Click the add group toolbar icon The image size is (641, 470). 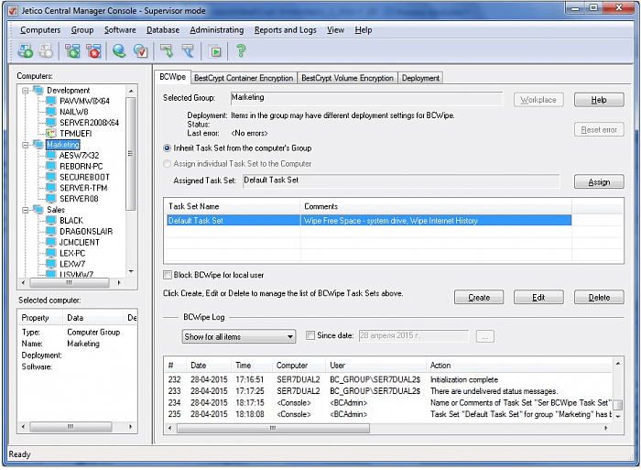point(72,51)
